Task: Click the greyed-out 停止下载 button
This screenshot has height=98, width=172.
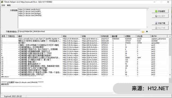Action: tap(160, 28)
